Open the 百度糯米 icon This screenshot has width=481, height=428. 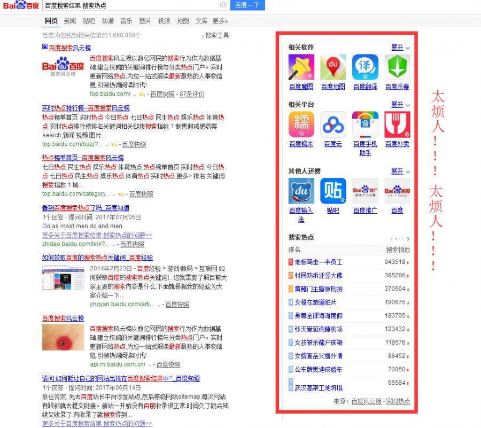click(x=301, y=124)
